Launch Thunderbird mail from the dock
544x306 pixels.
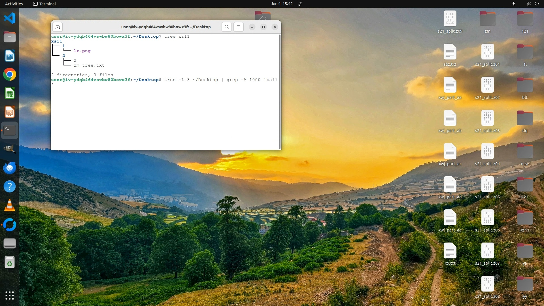click(10, 168)
